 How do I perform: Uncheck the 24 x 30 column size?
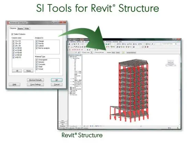point(13,46)
